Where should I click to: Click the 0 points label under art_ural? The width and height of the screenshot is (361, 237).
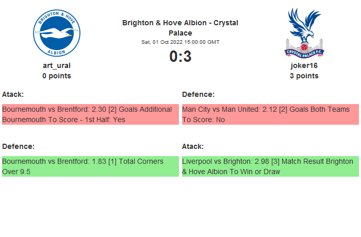coord(57,76)
